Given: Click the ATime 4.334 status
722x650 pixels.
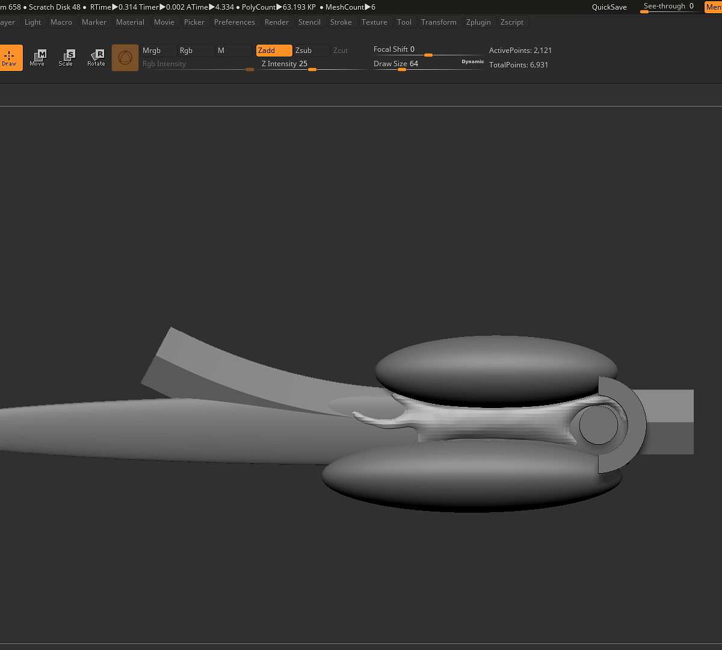Looking at the screenshot, I should pyautogui.click(x=211, y=7).
